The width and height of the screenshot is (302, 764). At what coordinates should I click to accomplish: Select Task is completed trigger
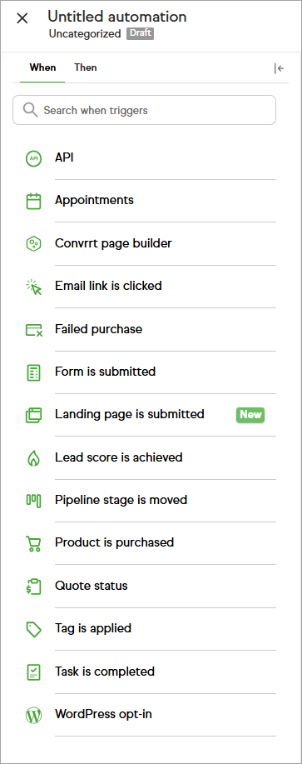point(151,672)
